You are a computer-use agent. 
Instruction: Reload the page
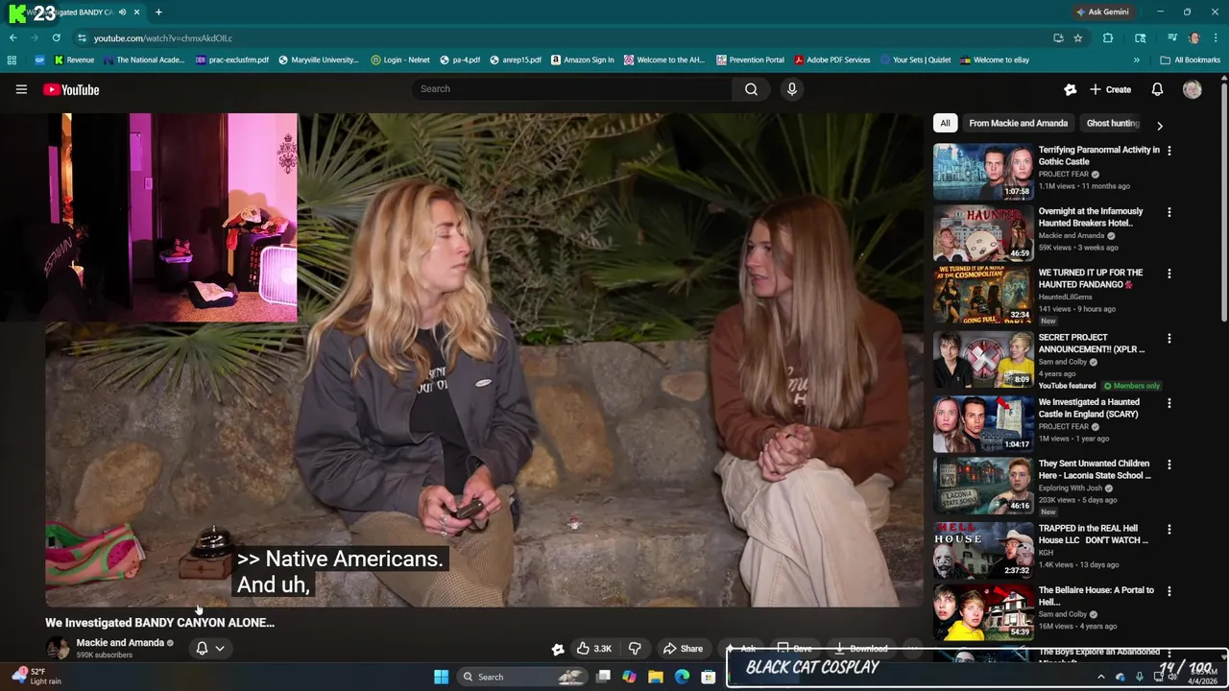(56, 38)
